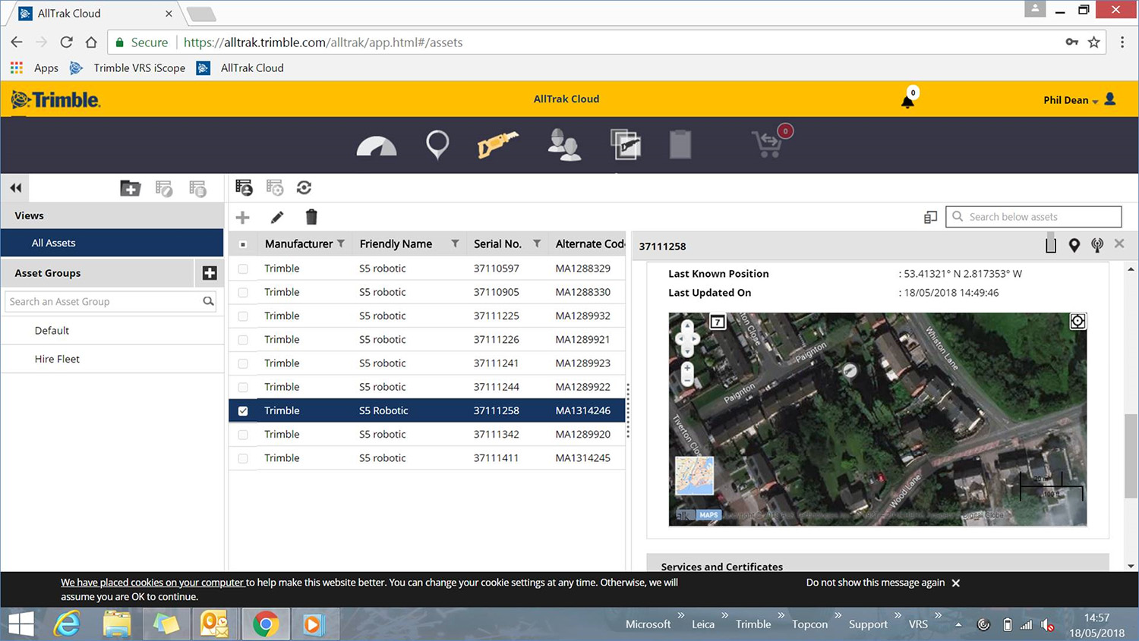Image resolution: width=1139 pixels, height=641 pixels.
Task: Expand the Microsoft taskbar toolbar chevron
Action: point(681,615)
